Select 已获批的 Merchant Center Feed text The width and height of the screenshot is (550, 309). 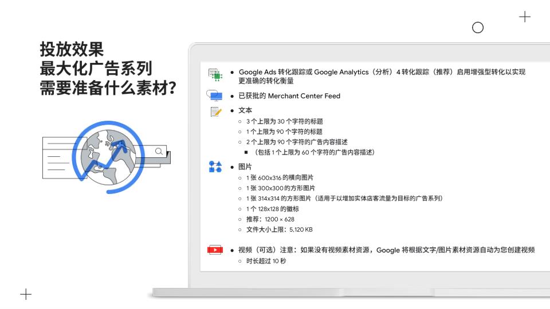point(289,96)
